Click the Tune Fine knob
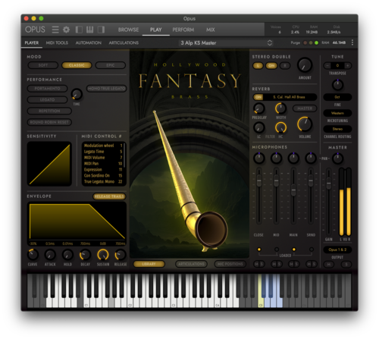 pyautogui.click(x=337, y=85)
